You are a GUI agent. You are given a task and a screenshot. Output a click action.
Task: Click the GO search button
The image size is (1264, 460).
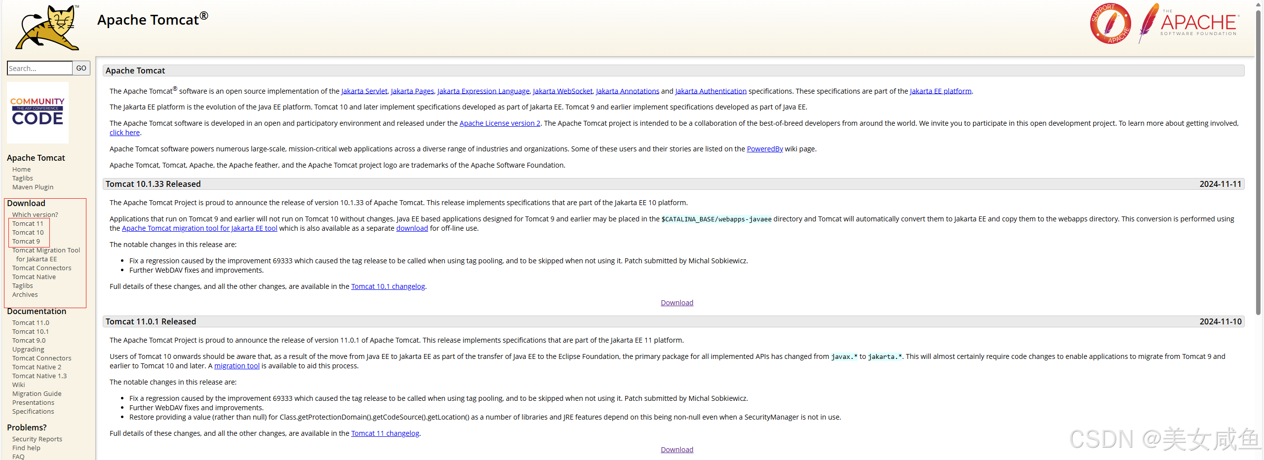tap(81, 68)
